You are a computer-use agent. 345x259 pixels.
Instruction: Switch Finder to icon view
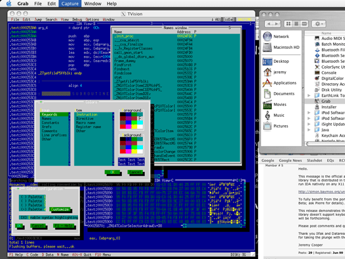(288, 23)
